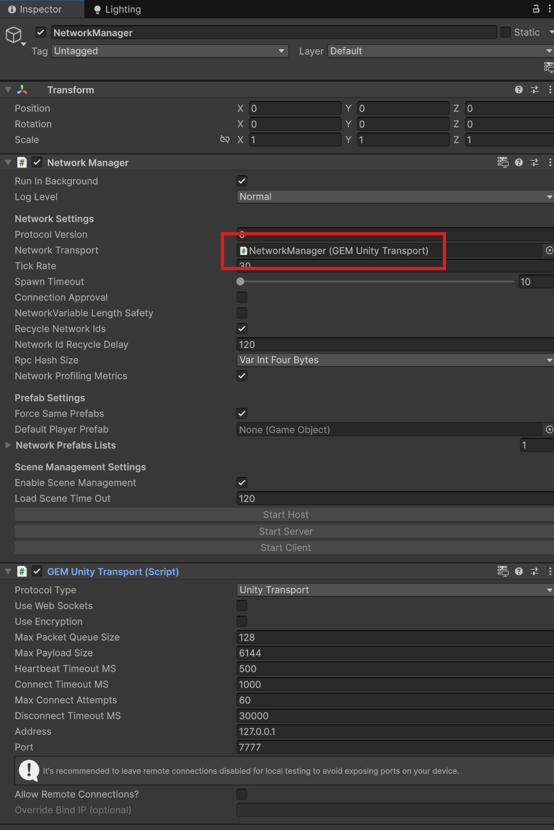Click the Start Client button
The height and width of the screenshot is (830, 554).
285,548
